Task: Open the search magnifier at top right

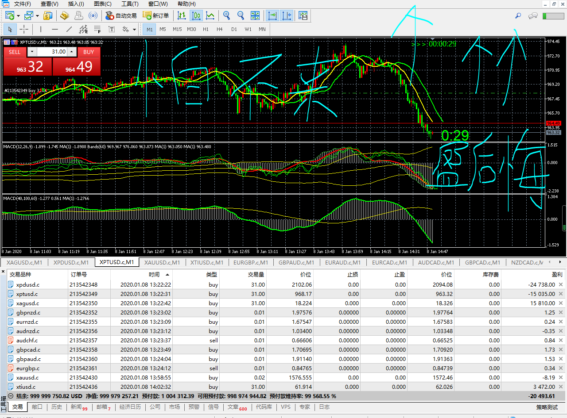Action: 518,16
